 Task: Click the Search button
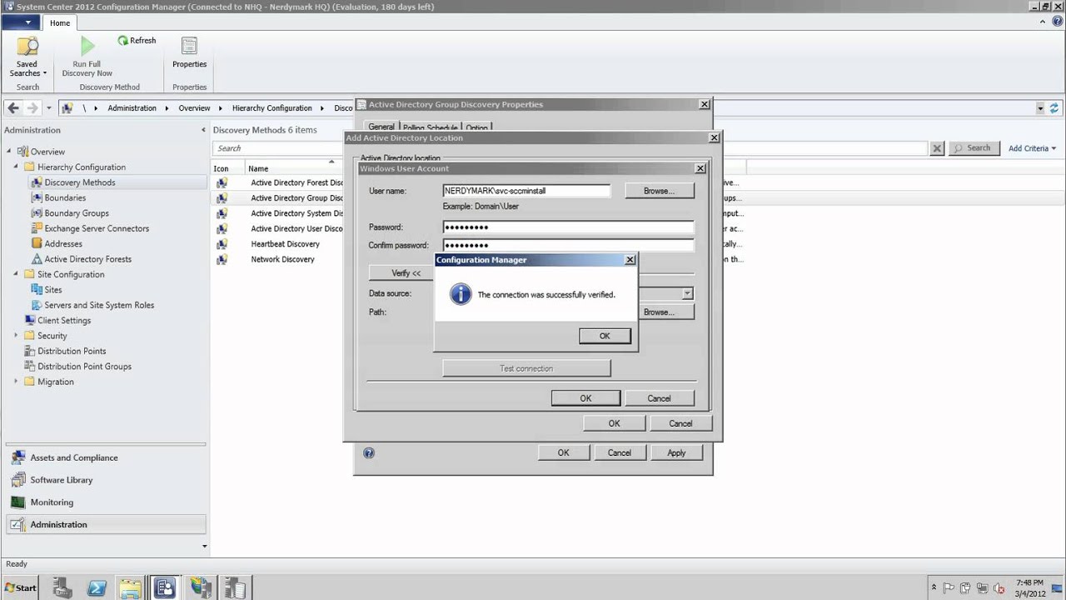click(x=974, y=148)
